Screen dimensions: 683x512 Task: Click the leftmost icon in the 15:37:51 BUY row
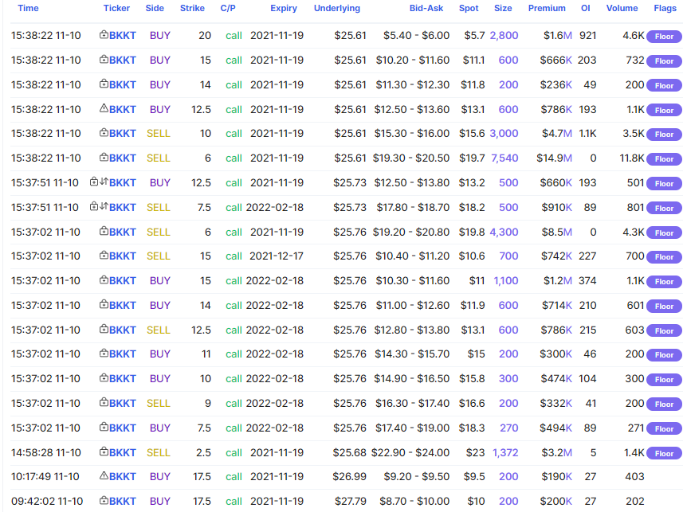coord(94,182)
